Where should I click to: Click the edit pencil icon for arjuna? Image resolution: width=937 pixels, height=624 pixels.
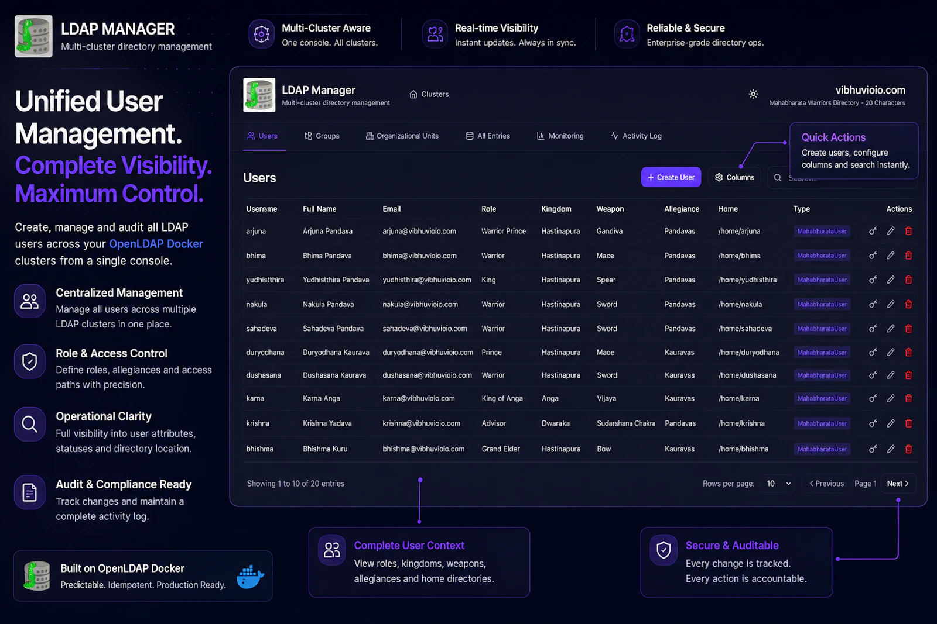pyautogui.click(x=891, y=231)
